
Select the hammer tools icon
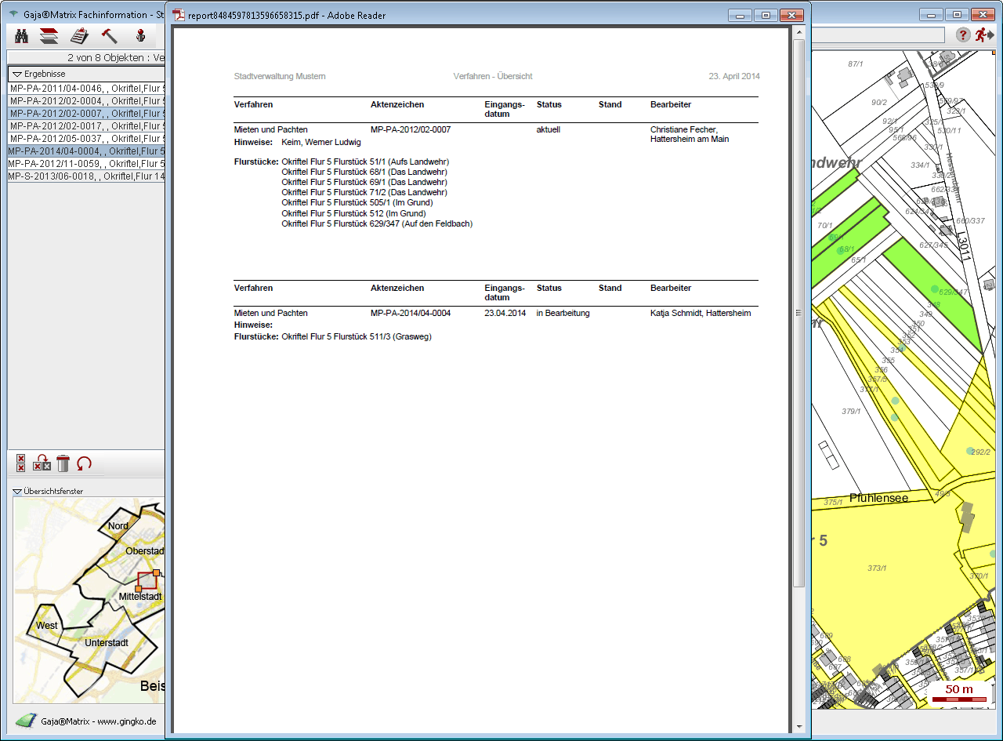click(109, 35)
